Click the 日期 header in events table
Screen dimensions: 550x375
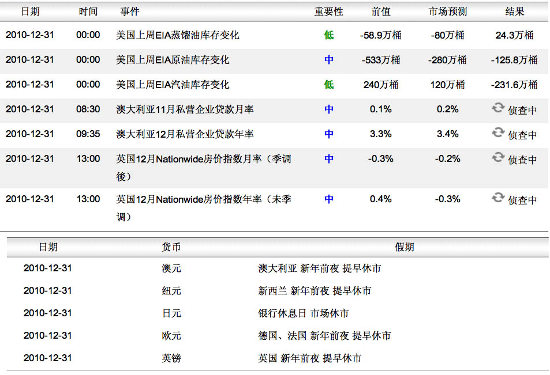coord(30,12)
